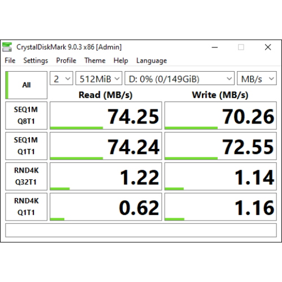Minimize the CrystalDiskMark window
282x282 pixels.
215,47
